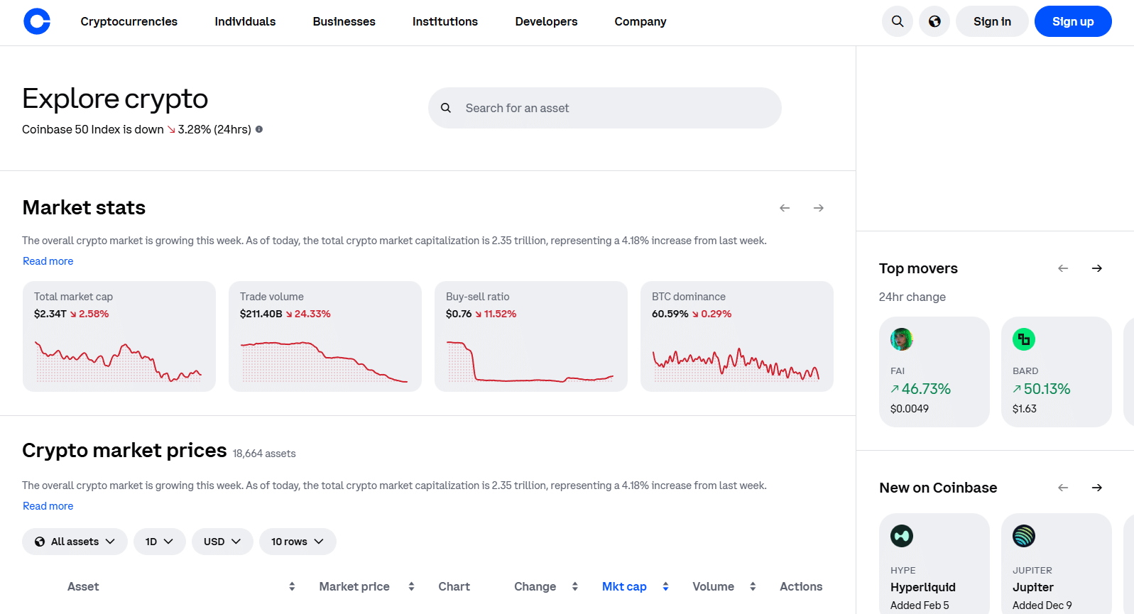1134x614 pixels.
Task: Click the 18,664 assets count
Action: point(264,454)
